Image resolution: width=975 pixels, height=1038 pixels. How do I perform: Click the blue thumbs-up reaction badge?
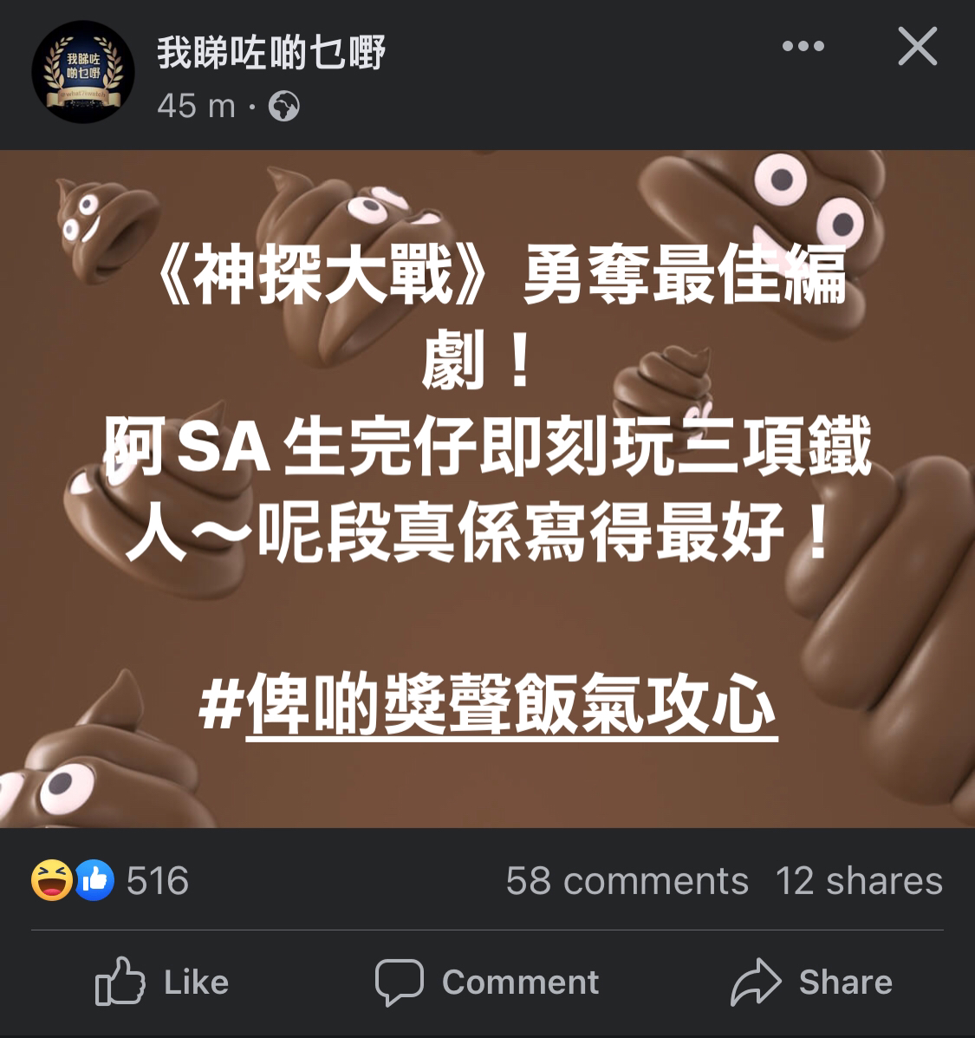coord(94,880)
